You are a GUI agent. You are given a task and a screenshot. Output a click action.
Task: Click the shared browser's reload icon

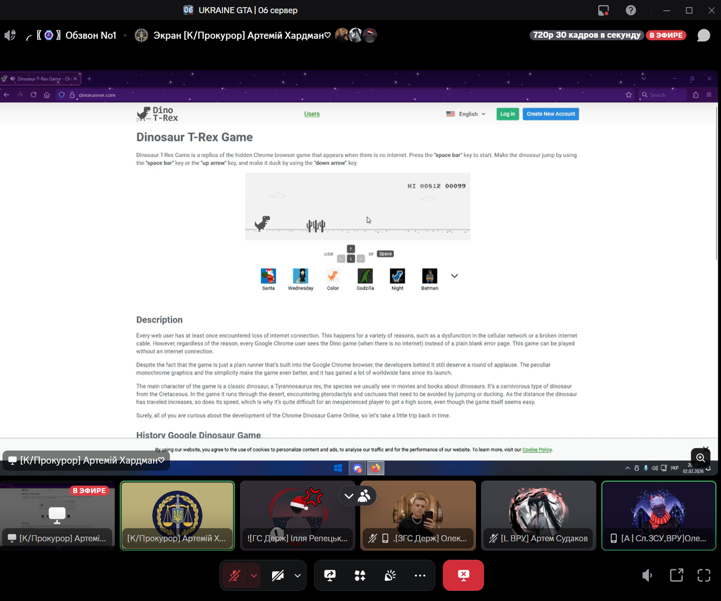33,95
